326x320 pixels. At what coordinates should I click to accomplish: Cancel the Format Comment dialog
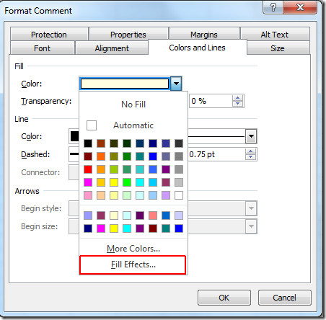coord(284,298)
